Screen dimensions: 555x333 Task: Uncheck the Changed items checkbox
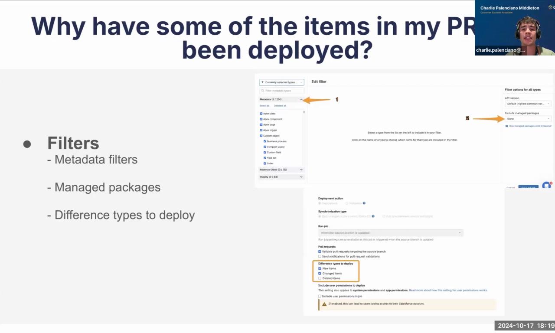[320, 274]
